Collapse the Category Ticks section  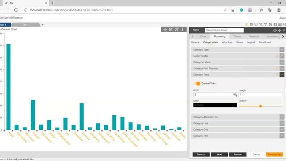282,75
